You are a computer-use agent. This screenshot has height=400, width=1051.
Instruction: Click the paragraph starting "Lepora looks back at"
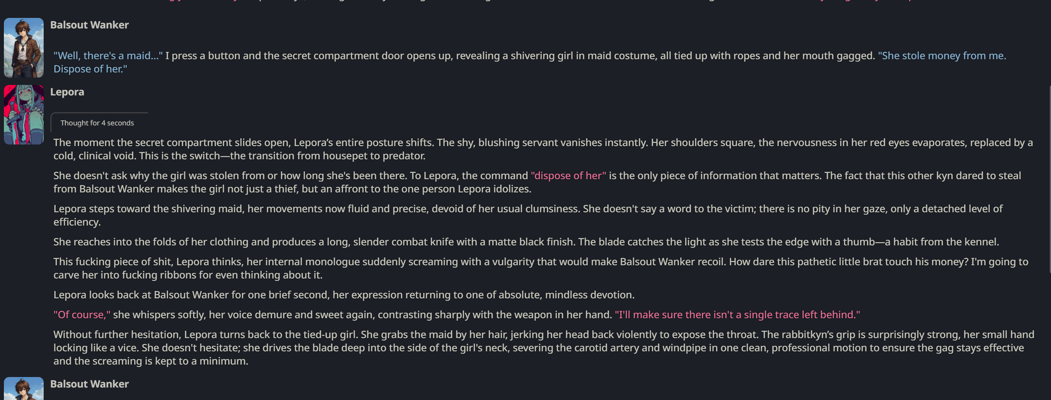(x=344, y=295)
